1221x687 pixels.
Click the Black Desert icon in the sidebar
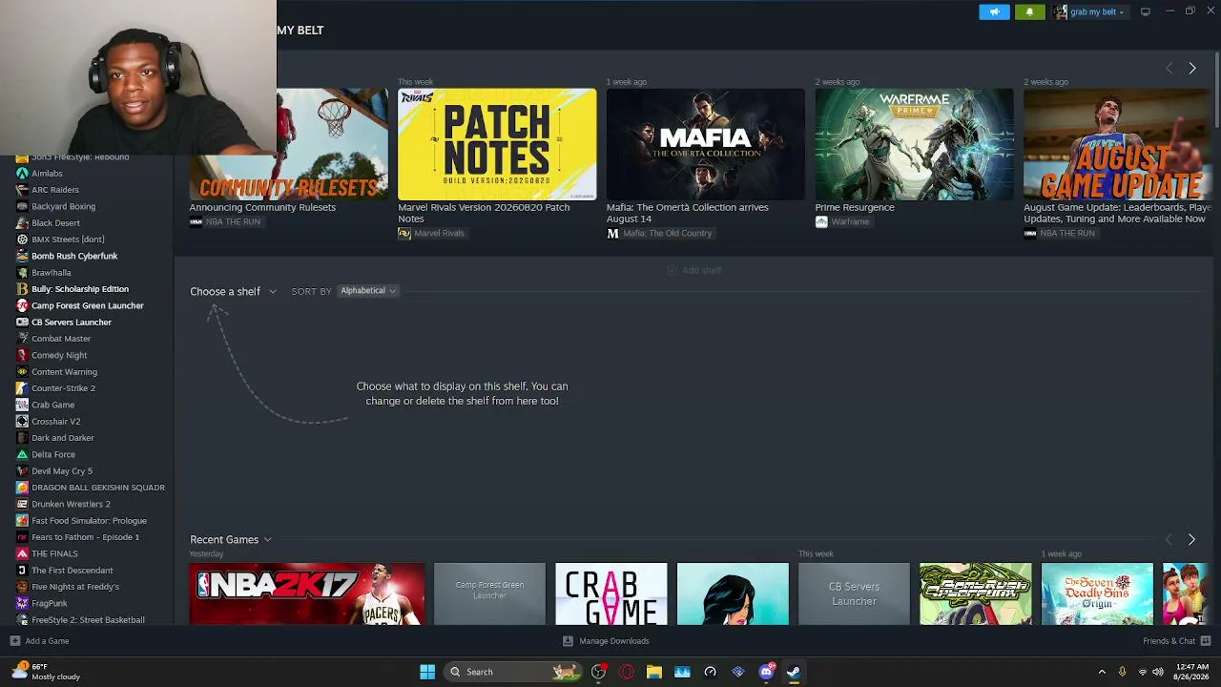tap(22, 223)
